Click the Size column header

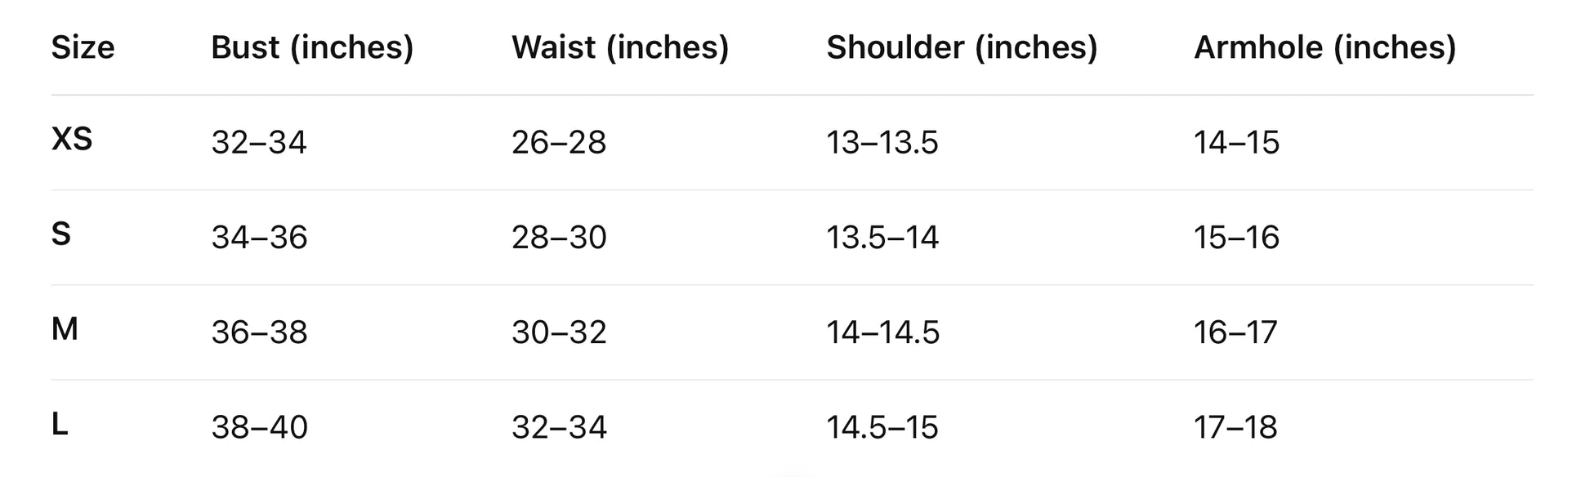83,47
